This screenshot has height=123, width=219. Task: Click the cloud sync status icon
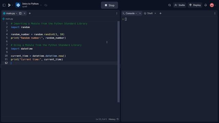click(x=46, y=5)
